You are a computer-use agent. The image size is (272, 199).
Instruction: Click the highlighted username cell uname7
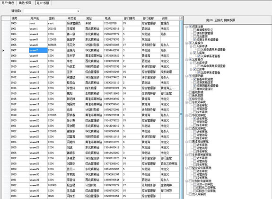(38, 50)
